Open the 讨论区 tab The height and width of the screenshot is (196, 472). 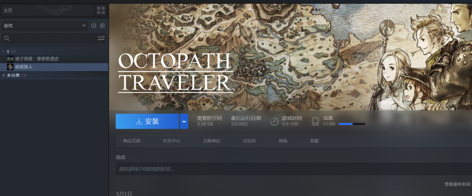[x=249, y=141]
